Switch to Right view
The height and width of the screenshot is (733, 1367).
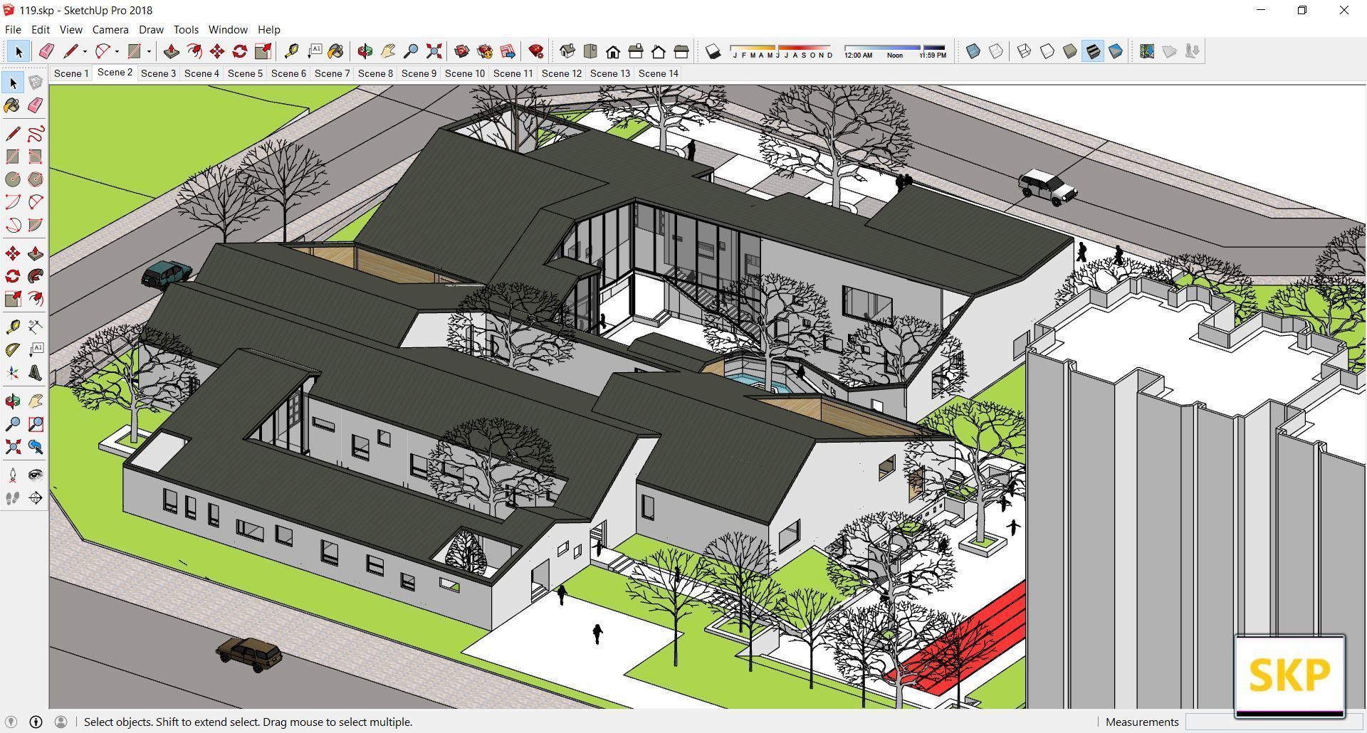tap(636, 51)
